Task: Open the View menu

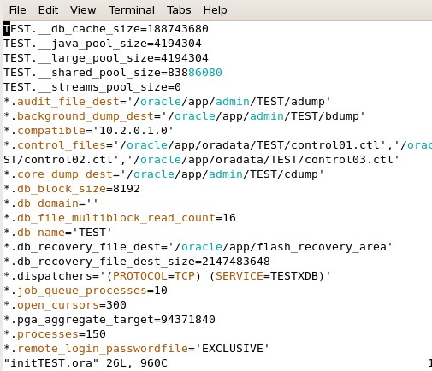Action: (x=83, y=10)
